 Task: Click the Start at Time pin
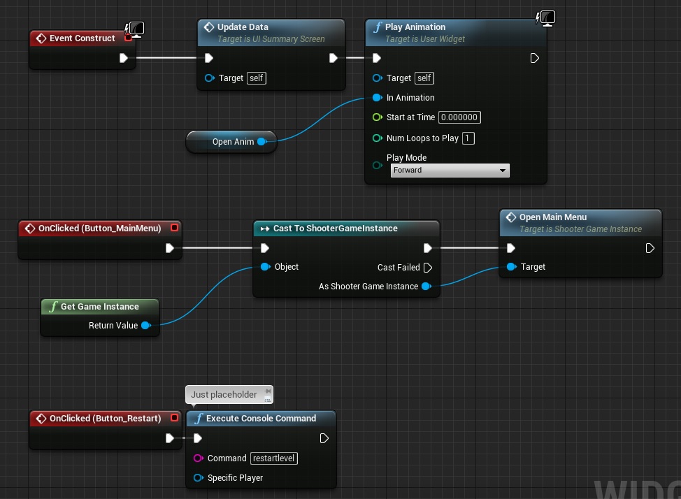pyautogui.click(x=378, y=117)
